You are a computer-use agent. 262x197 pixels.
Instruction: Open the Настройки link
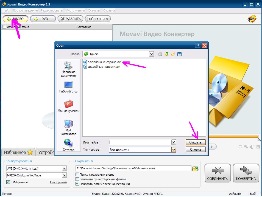click(x=58, y=182)
